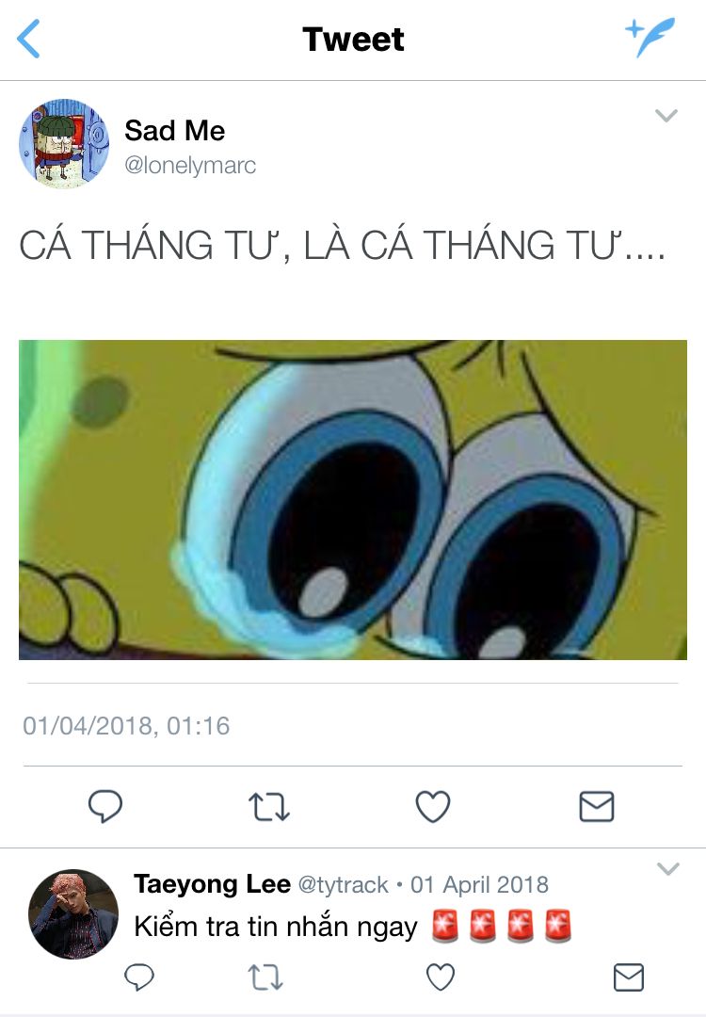
Task: Share Sad Me's tweet via message envelope
Action: (x=597, y=806)
